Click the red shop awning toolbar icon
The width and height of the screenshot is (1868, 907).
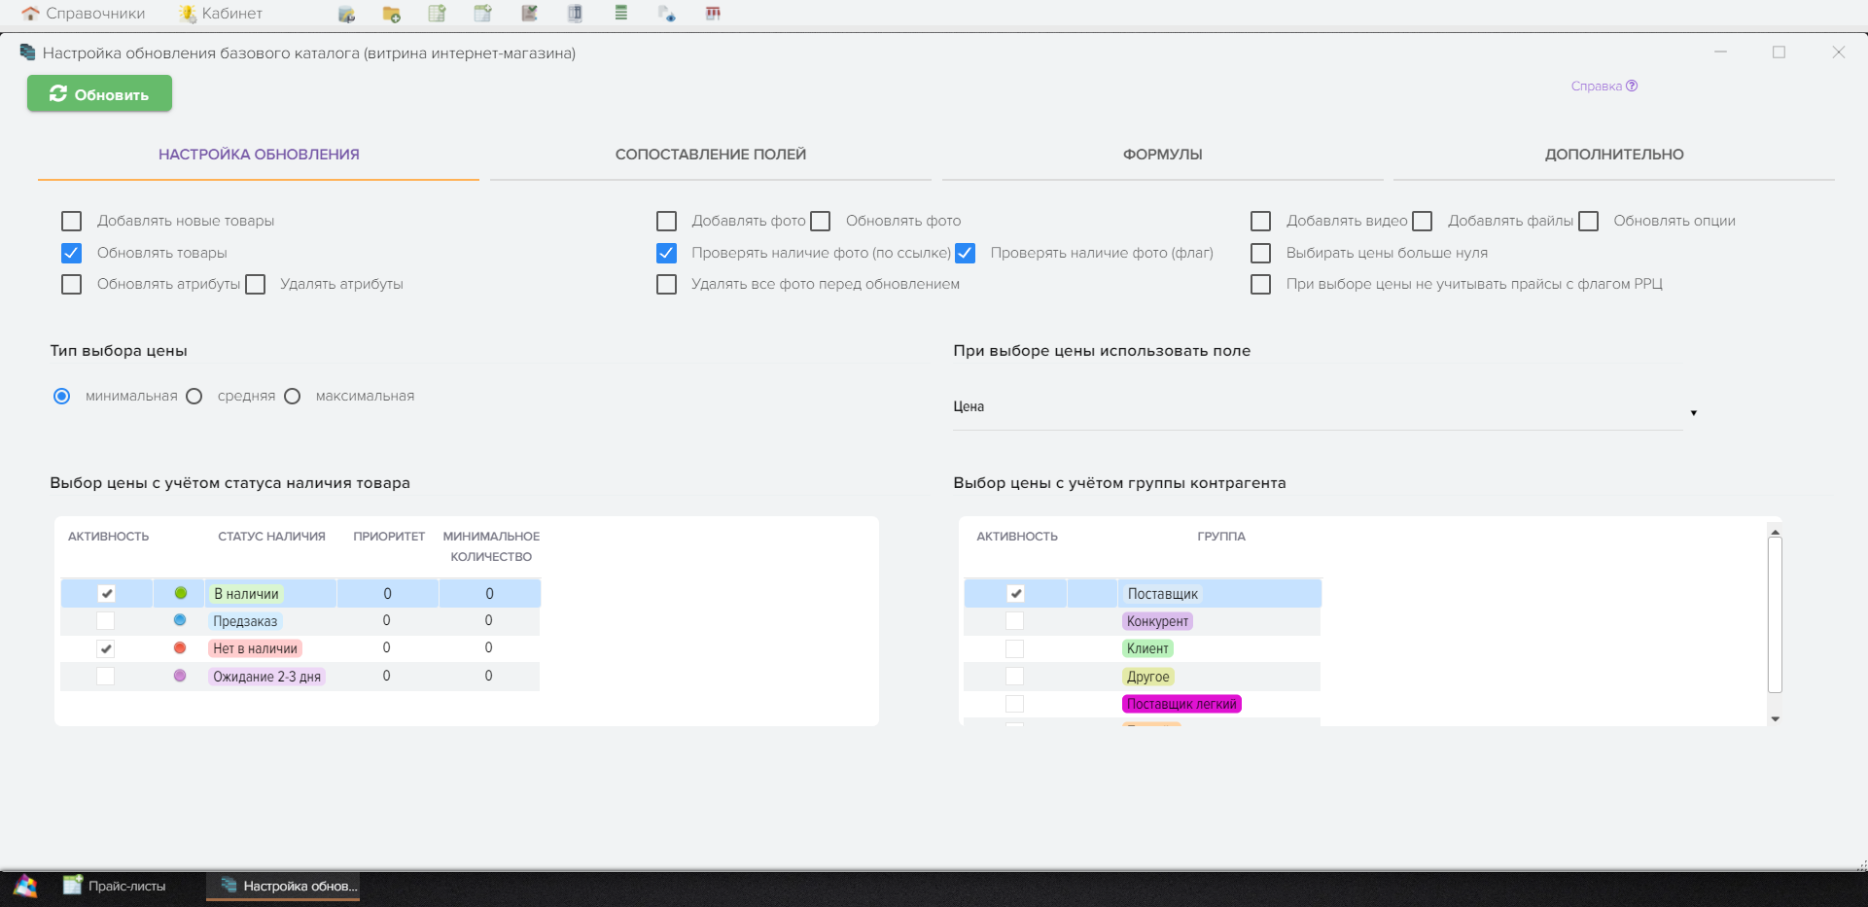[713, 14]
